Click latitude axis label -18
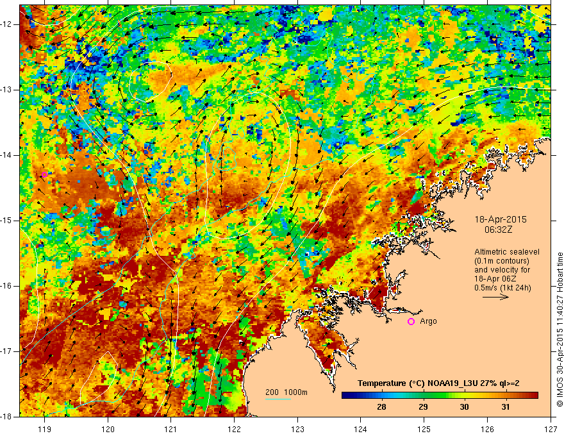Viewport: 564px width, 436px height. pyautogui.click(x=7, y=417)
